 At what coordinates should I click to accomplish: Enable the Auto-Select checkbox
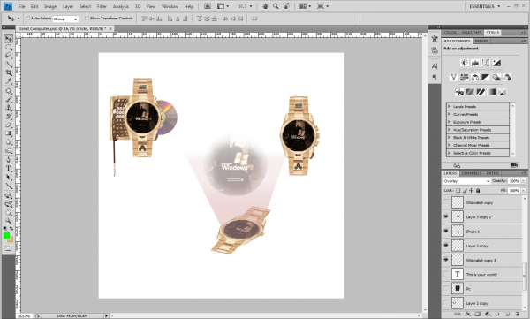tap(28, 19)
